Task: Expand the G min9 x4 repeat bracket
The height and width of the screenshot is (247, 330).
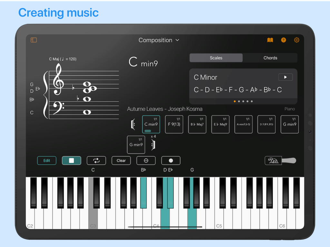Action: pyautogui.click(x=153, y=144)
